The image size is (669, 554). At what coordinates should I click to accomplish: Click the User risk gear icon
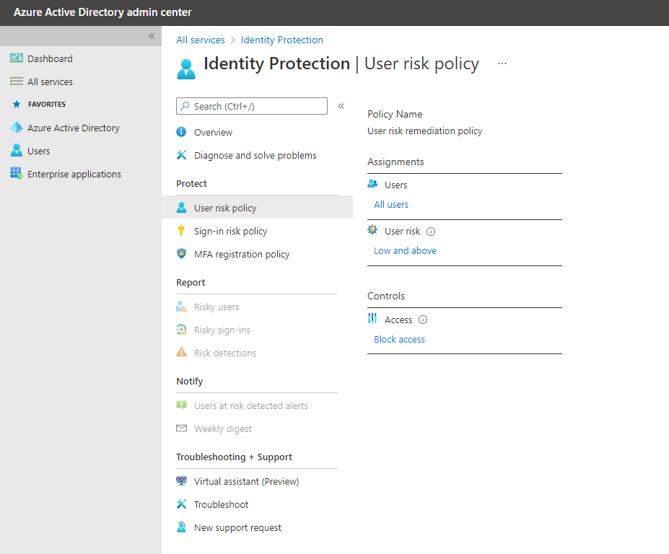coord(372,230)
